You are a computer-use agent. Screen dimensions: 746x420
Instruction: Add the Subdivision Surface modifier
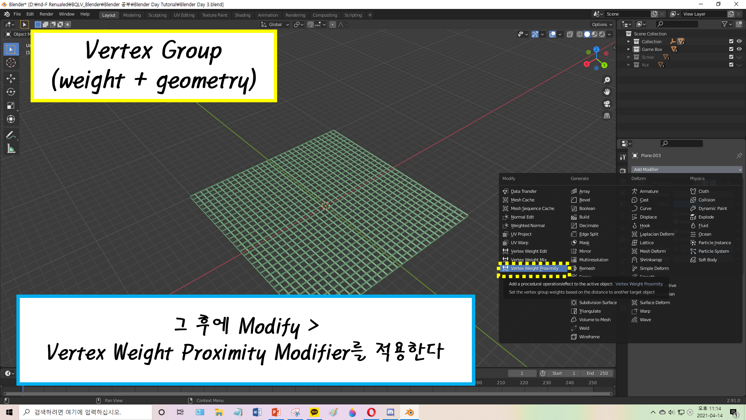pos(598,302)
